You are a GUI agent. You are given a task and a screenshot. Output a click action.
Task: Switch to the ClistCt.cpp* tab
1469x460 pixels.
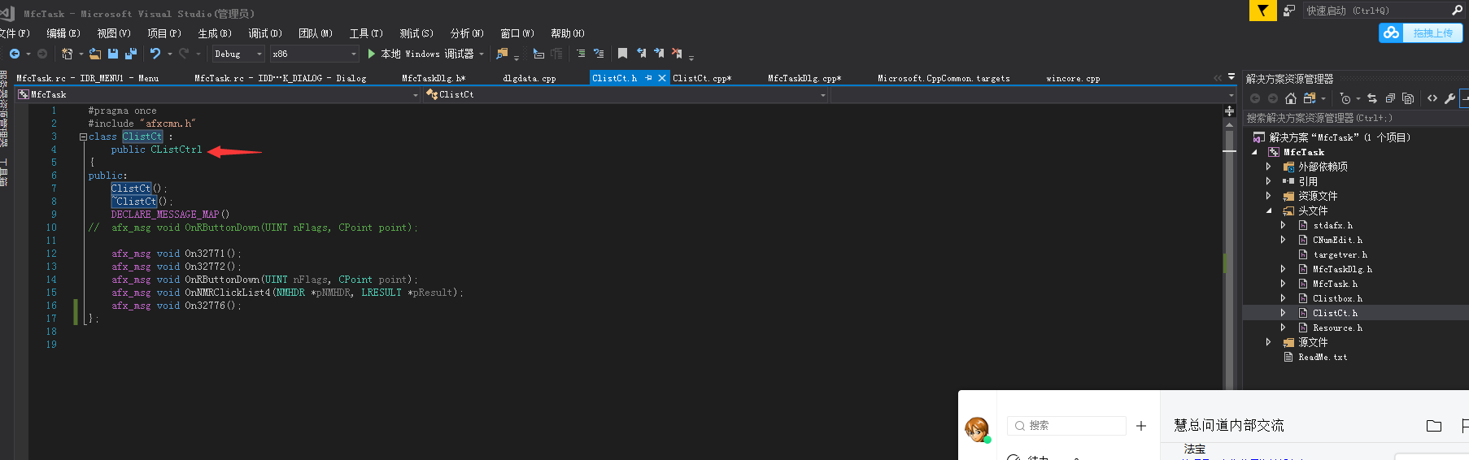point(702,78)
